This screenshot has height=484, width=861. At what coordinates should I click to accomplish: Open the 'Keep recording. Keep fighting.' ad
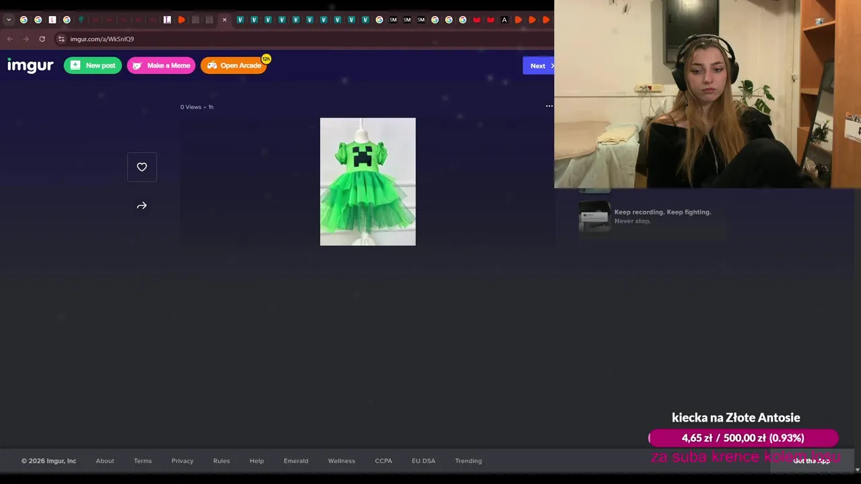pos(663,216)
